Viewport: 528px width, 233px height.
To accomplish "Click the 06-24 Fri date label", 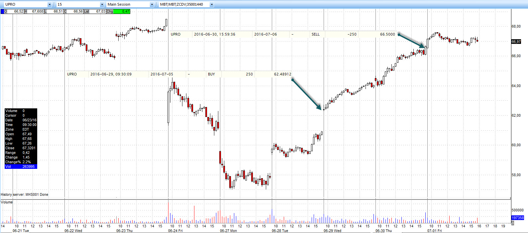I will click(175, 231).
